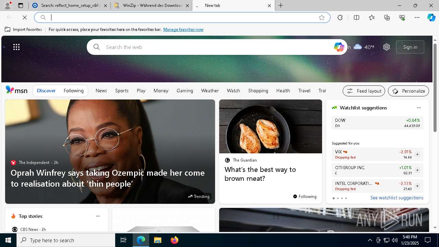Open the notifications center icon
The width and height of the screenshot is (439, 247).
428,240
